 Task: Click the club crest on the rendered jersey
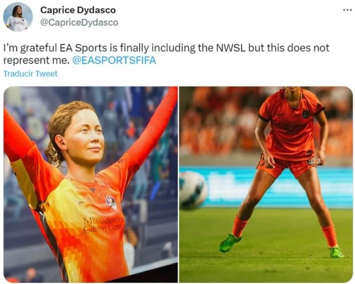pos(111,202)
